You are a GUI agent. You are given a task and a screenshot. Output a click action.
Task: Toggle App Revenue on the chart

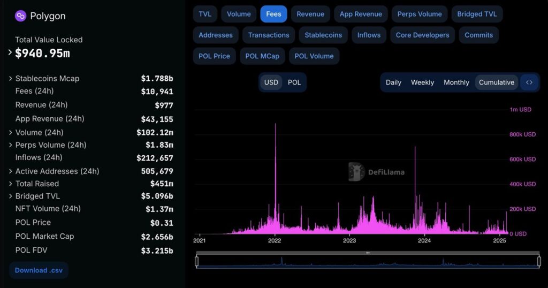pyautogui.click(x=361, y=14)
